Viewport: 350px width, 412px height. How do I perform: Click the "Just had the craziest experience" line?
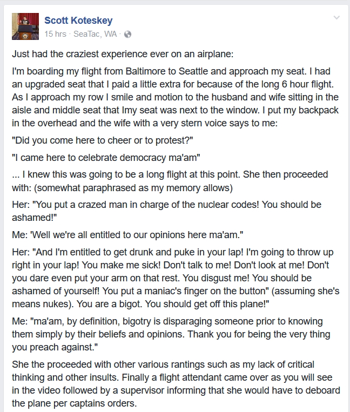[x=123, y=54]
